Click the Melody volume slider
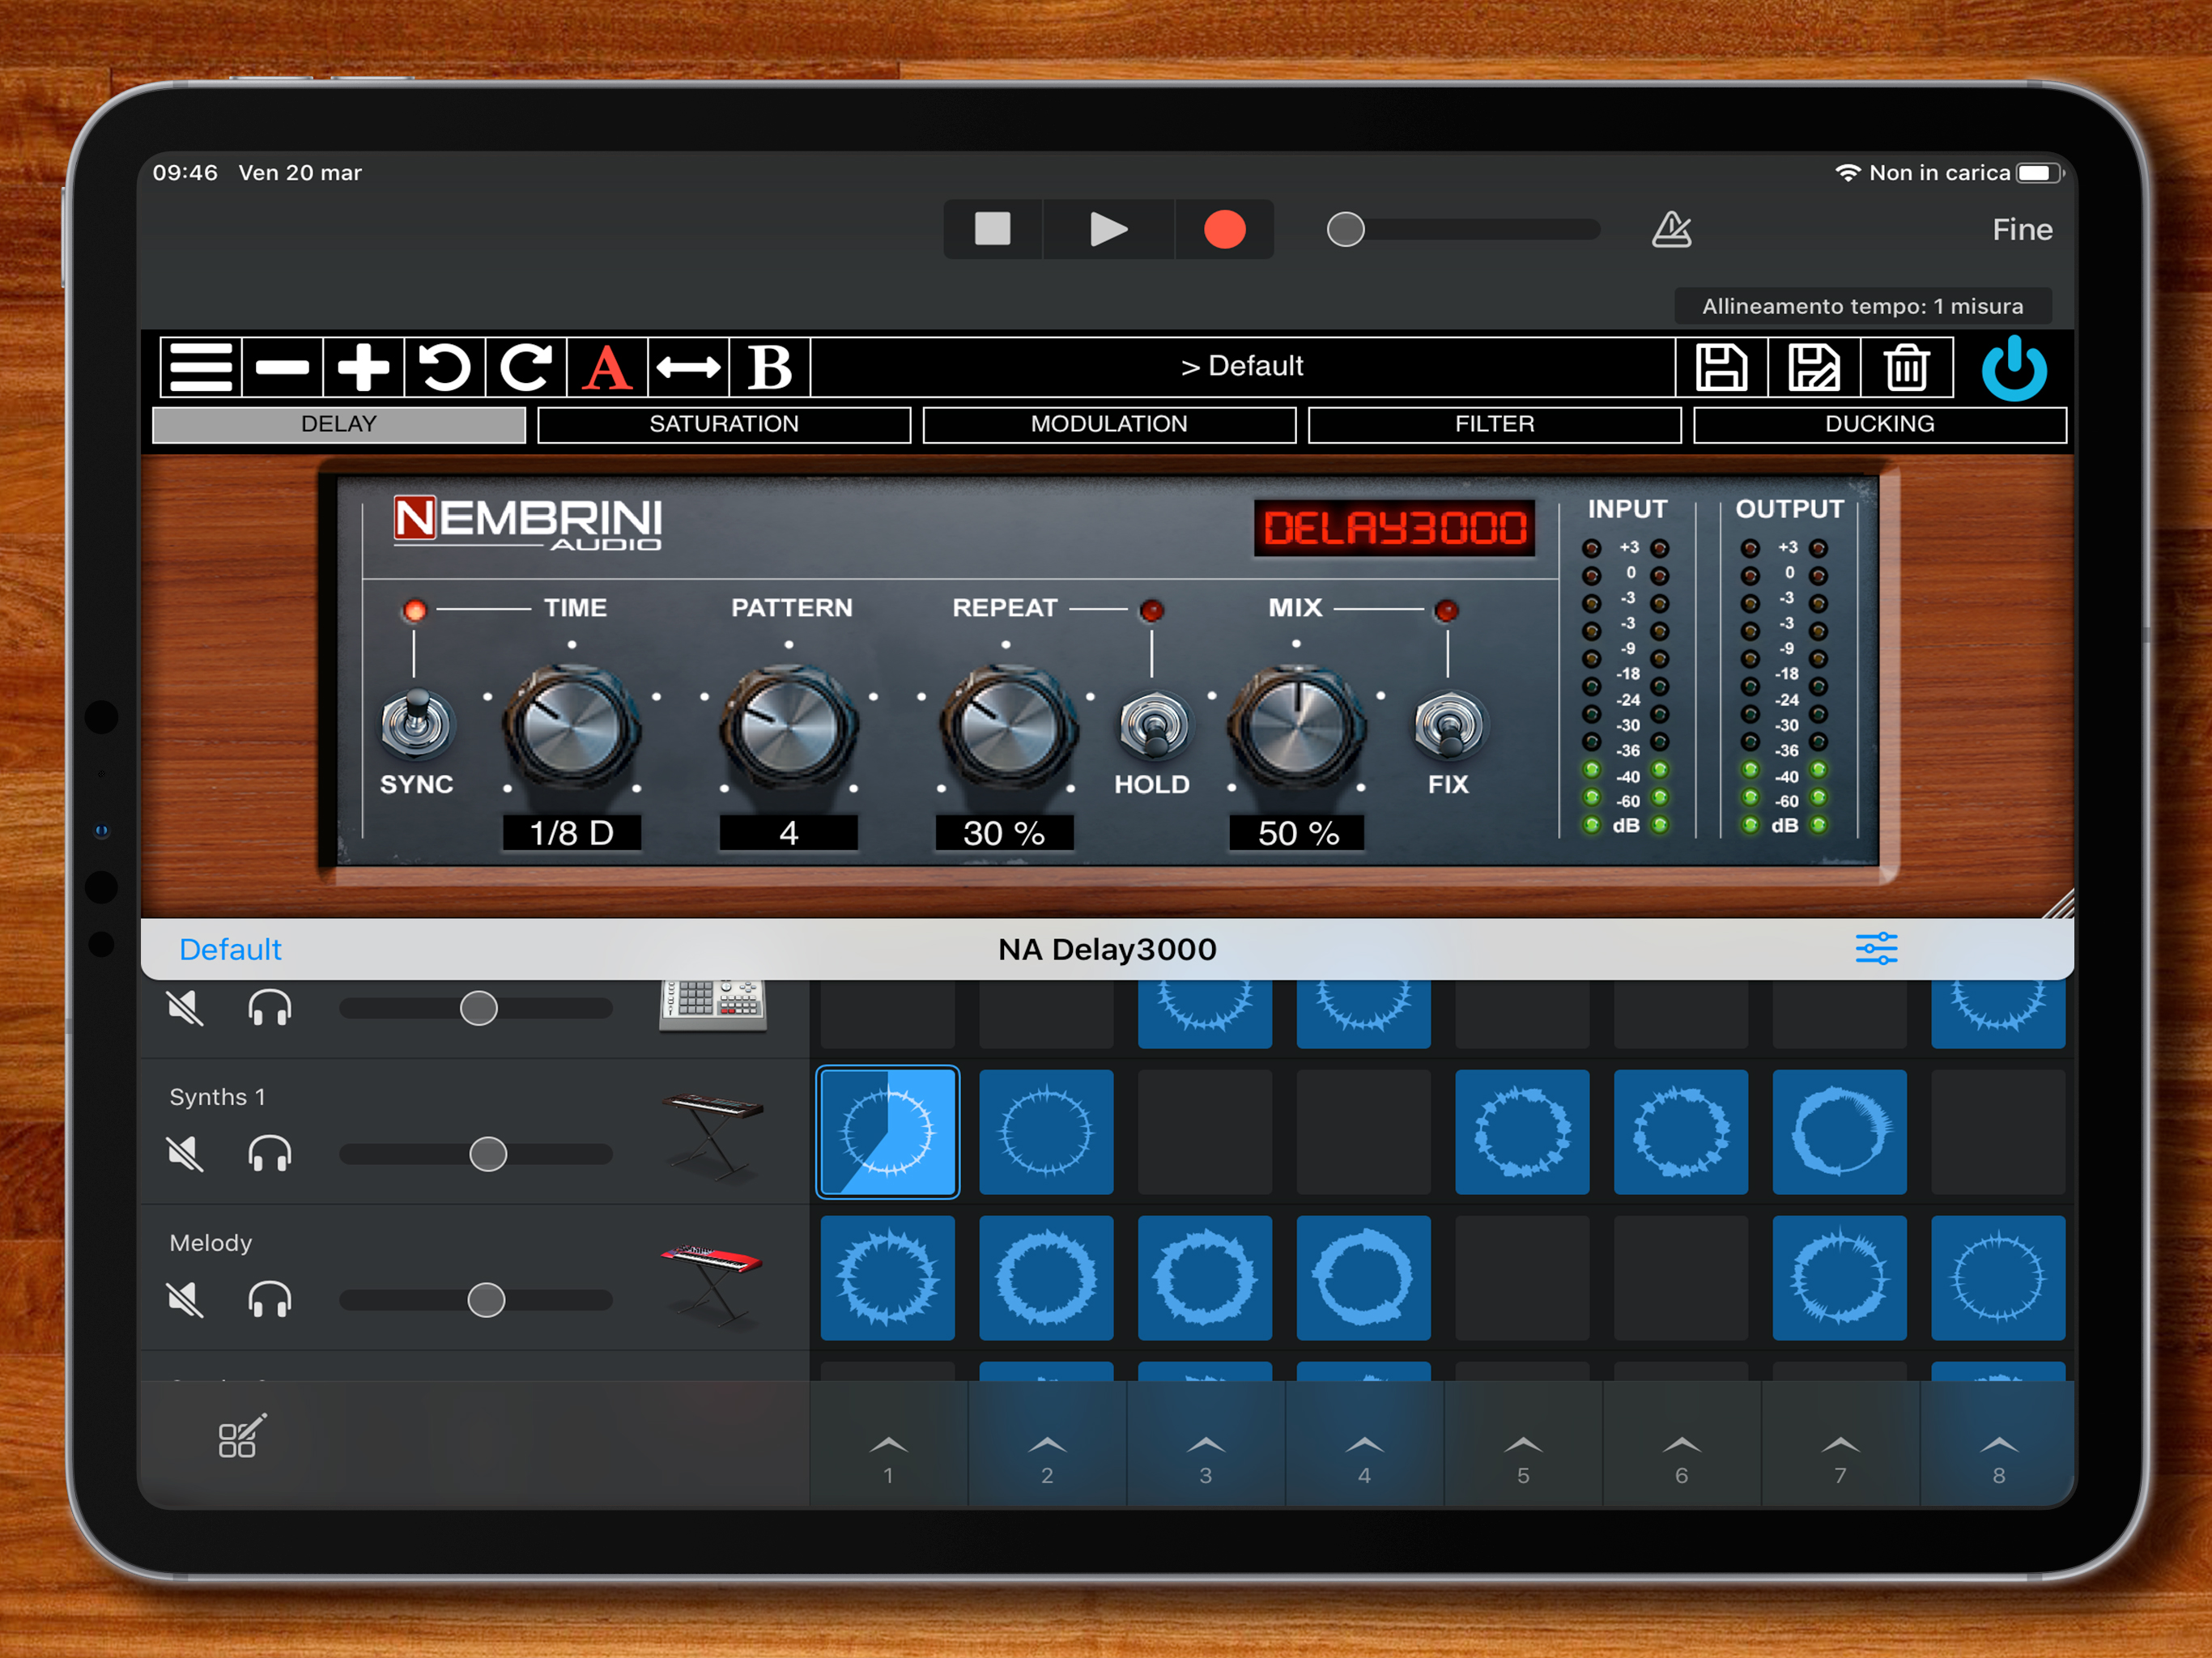The height and width of the screenshot is (1658, 2212). [476, 1300]
